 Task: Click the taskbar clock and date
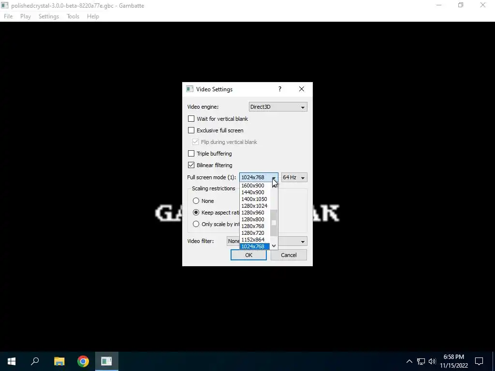tap(454, 361)
